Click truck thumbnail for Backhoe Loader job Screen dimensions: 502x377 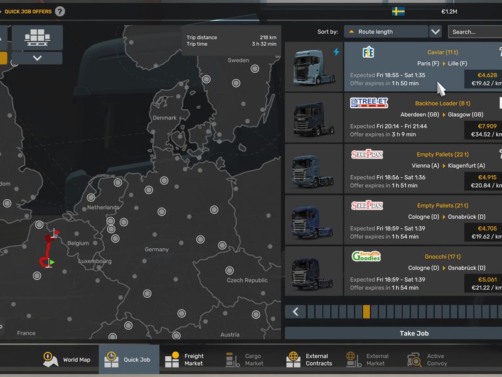[x=314, y=117]
